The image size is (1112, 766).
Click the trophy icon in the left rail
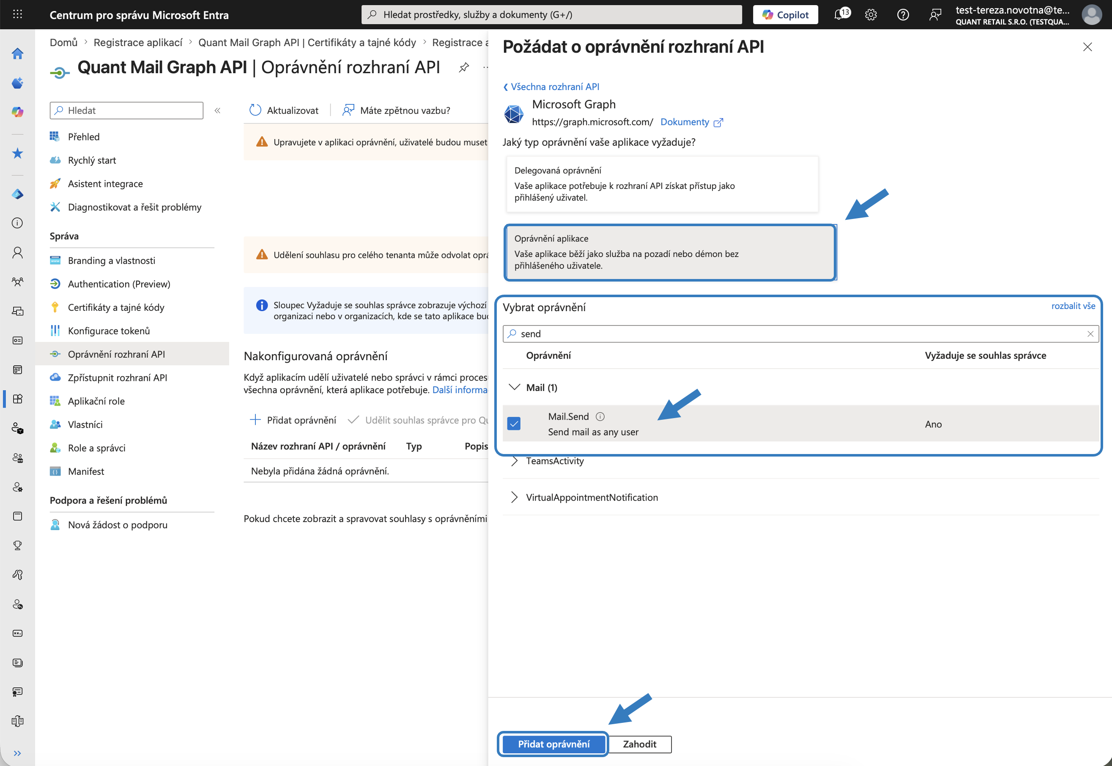18,545
